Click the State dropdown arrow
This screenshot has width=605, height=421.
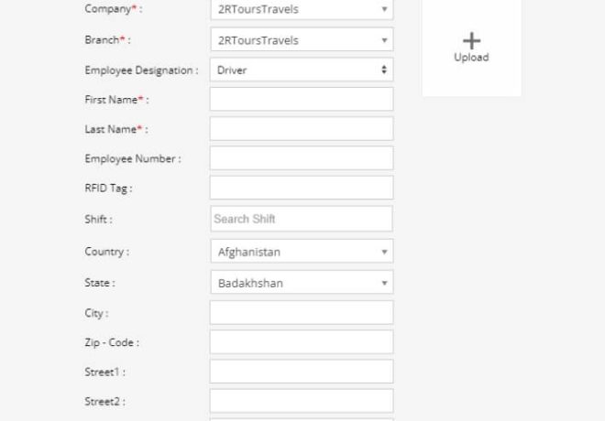point(384,283)
